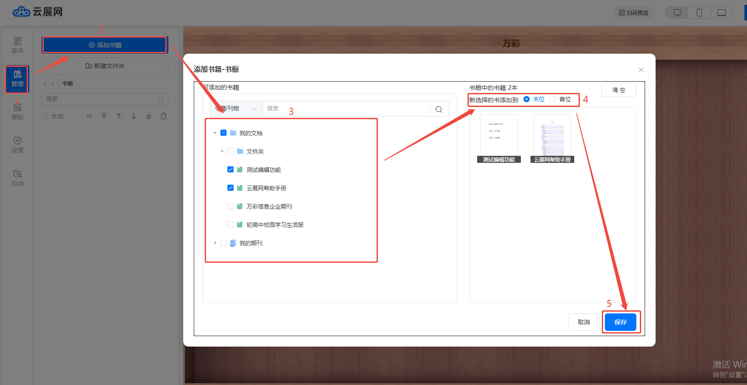Viewport: 747px width, 385px height.
Task: Open the 书籍/刊物 type dropdown
Action: click(236, 109)
